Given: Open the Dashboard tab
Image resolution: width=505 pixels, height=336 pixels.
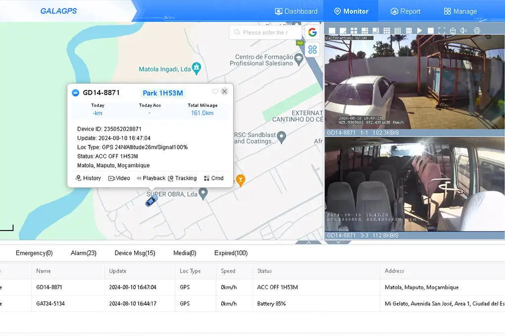Looking at the screenshot, I should pos(296,11).
